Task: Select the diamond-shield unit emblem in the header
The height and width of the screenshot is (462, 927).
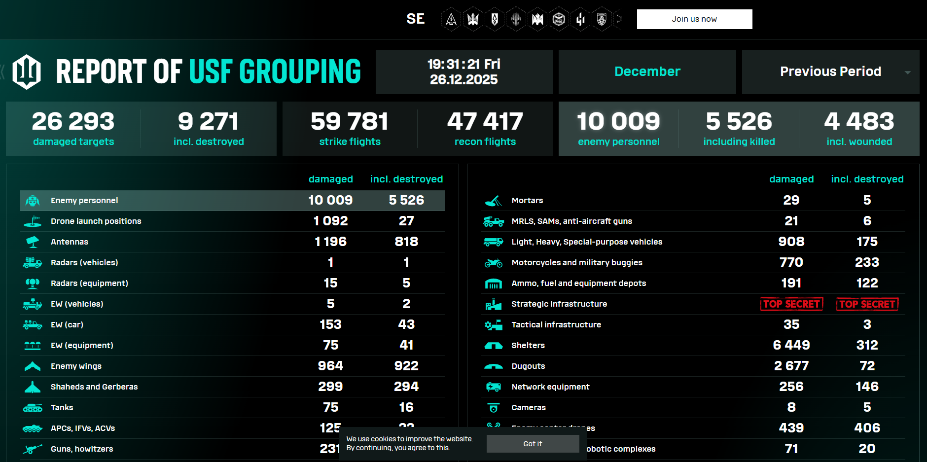Action: tap(495, 19)
